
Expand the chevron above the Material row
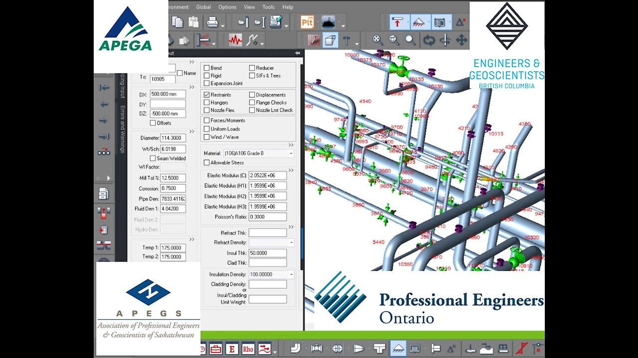[292, 145]
